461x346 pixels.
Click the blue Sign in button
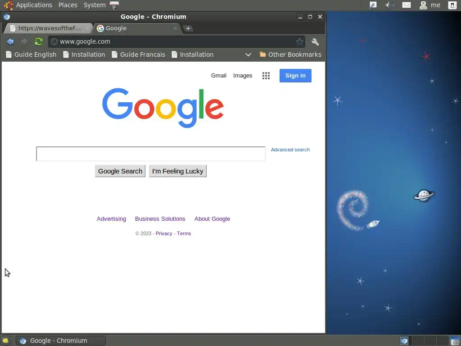coord(295,76)
